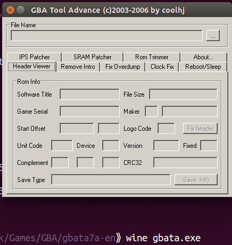
Task: Click the Software Title field
Action: point(89,94)
